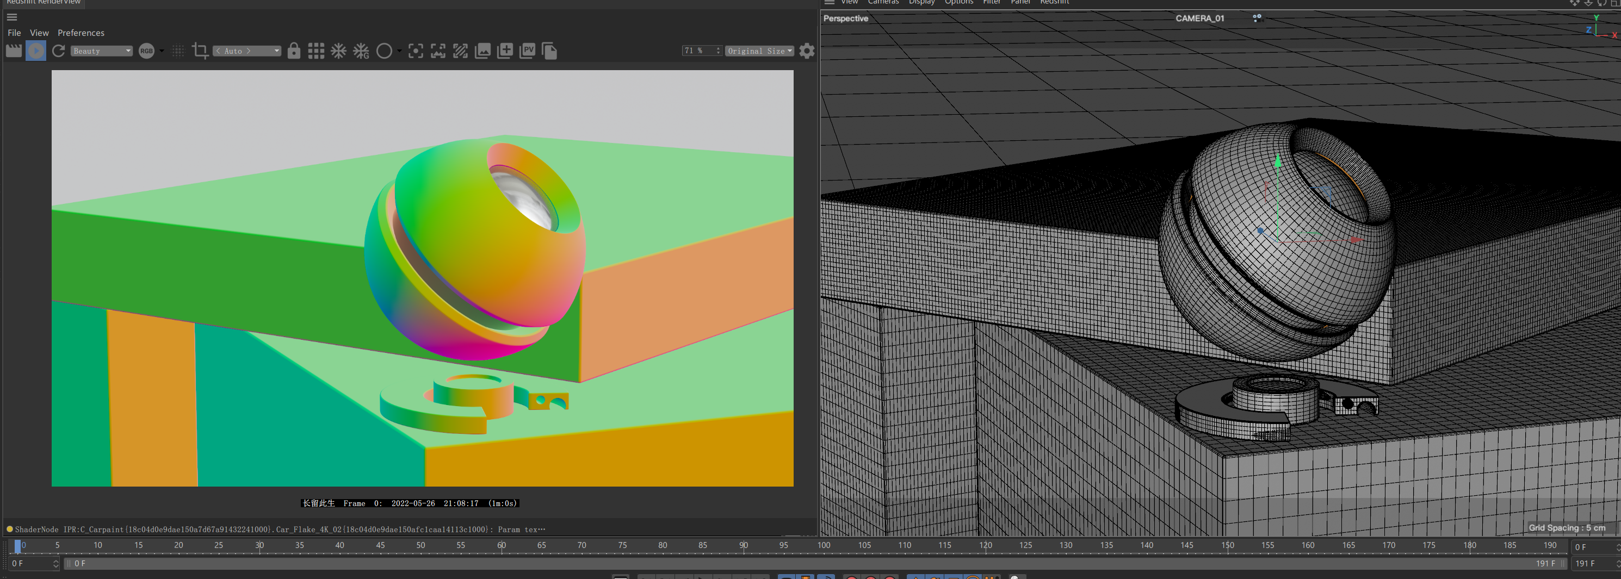Image resolution: width=1621 pixels, height=579 pixels.
Task: Click the render clapperboard icon
Action: tap(14, 51)
